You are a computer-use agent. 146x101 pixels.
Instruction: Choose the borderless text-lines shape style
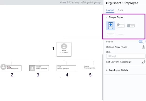tap(121, 35)
